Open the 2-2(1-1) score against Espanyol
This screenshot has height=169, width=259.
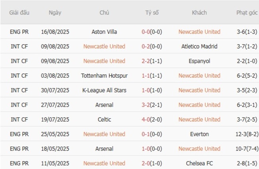pyautogui.click(x=152, y=61)
